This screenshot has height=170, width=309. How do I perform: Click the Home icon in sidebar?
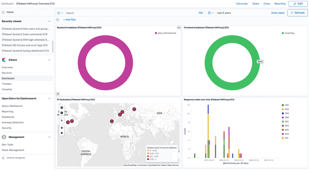coord(3,12)
